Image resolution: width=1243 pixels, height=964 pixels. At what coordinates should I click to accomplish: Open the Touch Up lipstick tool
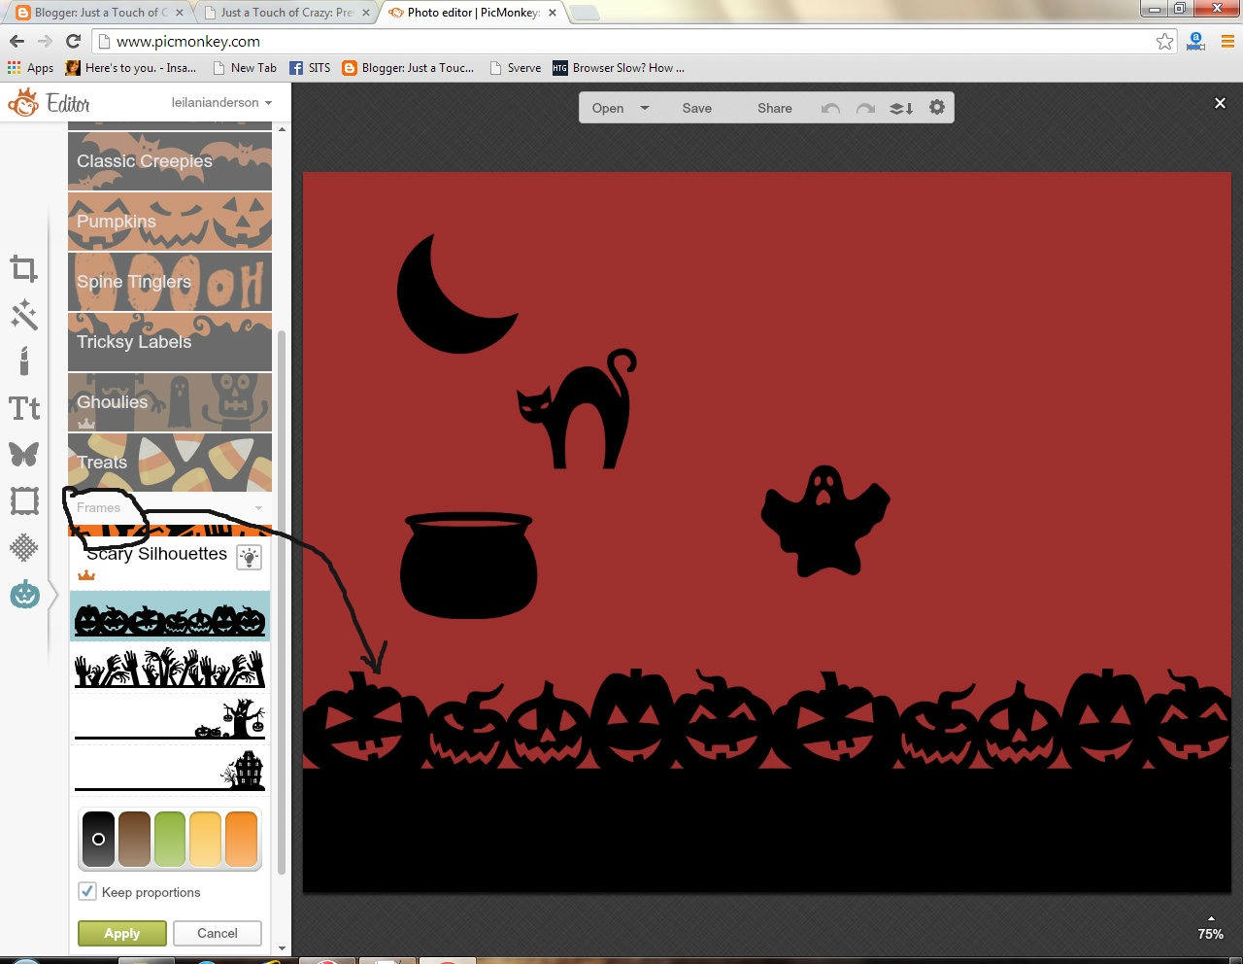coord(24,361)
